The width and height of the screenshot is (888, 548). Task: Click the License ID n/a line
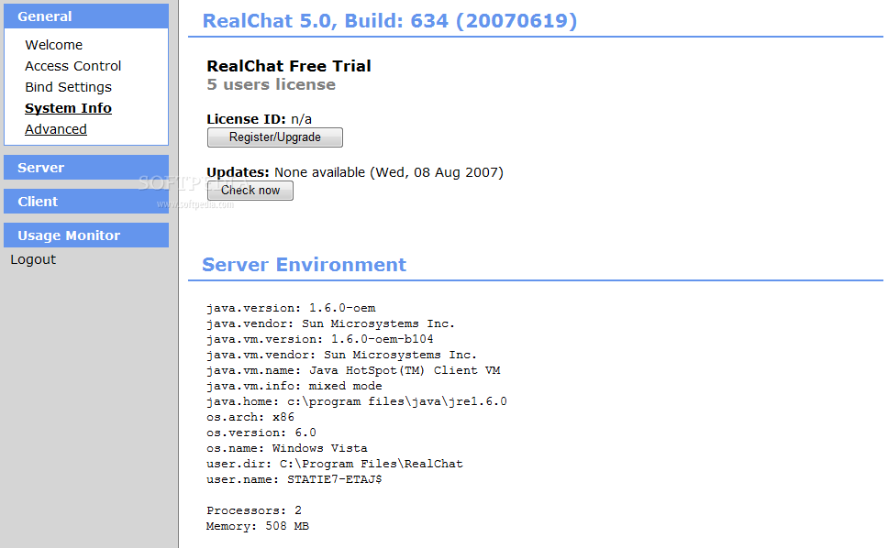[x=260, y=119]
